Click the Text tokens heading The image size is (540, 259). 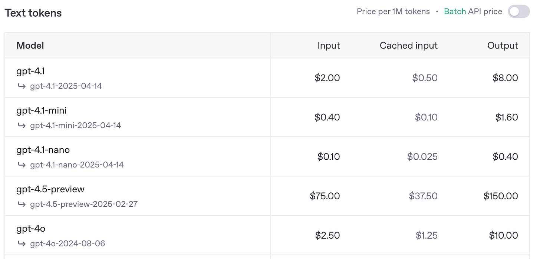coord(33,13)
